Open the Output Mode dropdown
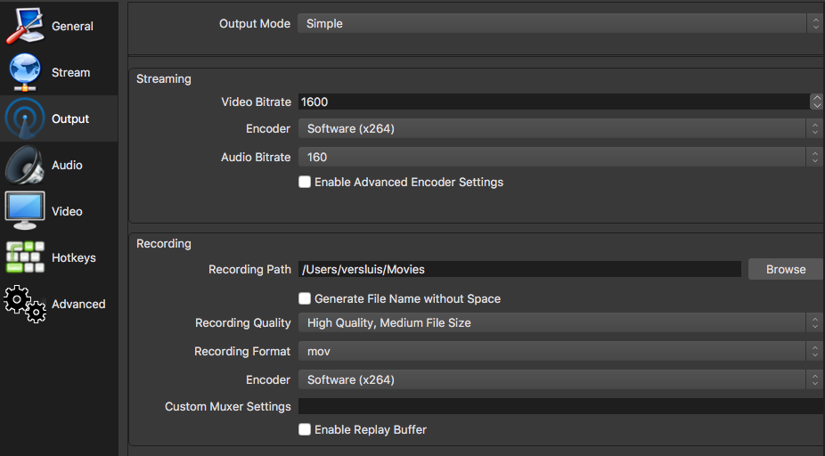825x456 pixels. [560, 24]
